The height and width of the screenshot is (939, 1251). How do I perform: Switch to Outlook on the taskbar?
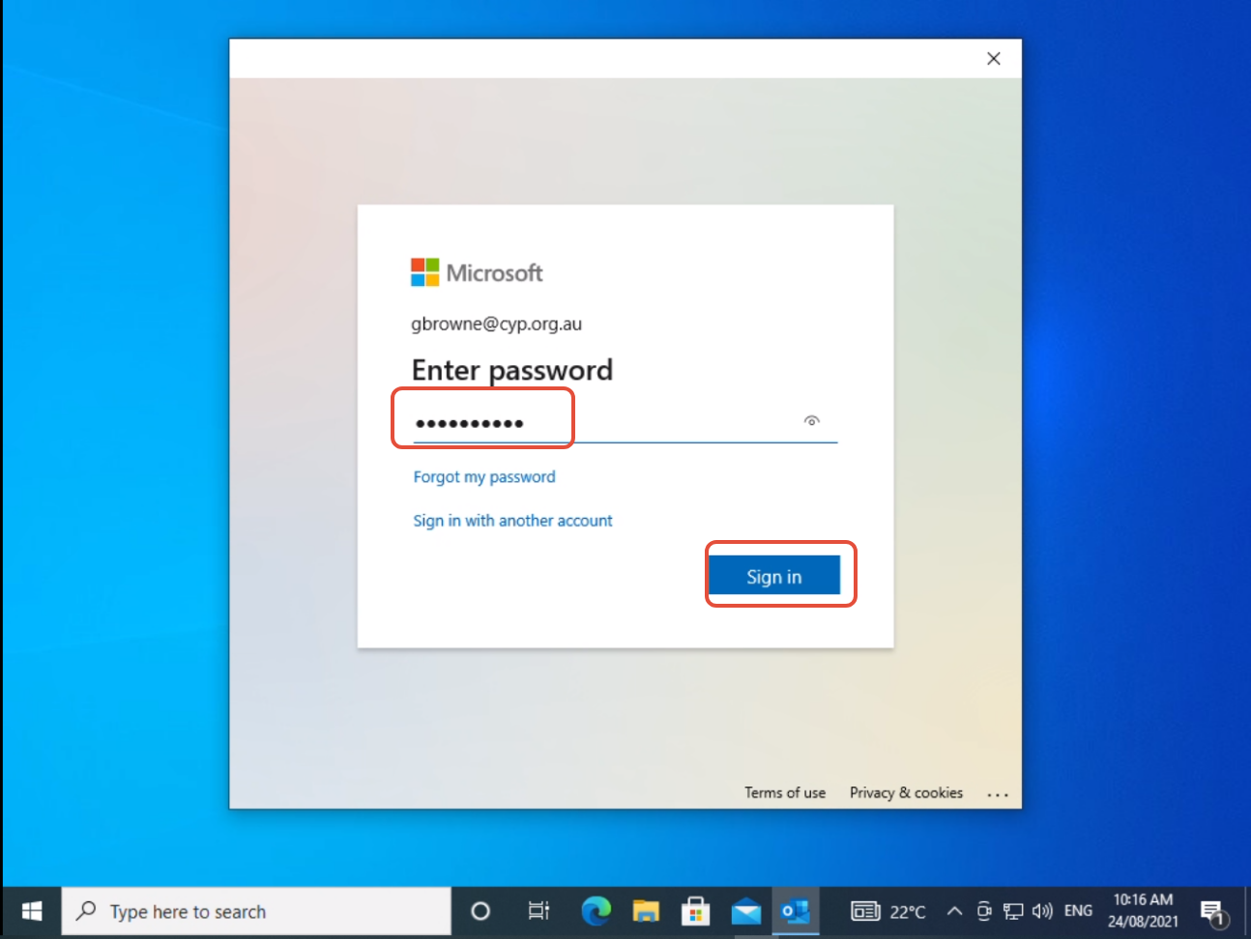pos(796,912)
